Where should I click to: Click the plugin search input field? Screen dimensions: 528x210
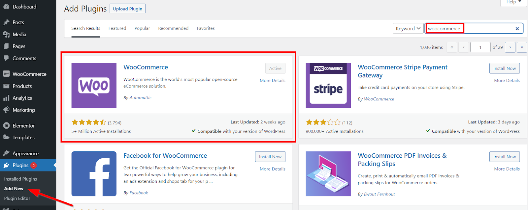[x=474, y=28]
